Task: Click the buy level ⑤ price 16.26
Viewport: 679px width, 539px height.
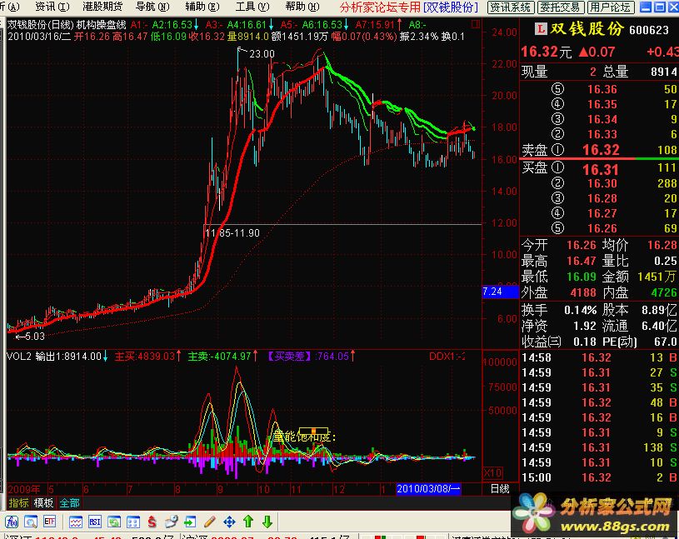Action: (x=602, y=227)
